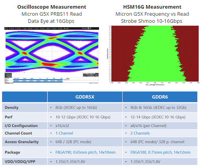Click the GDDR5X column header

click(85, 97)
